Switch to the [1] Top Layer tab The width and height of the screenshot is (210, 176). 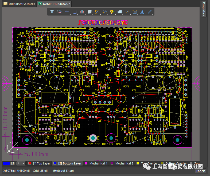click(39, 163)
